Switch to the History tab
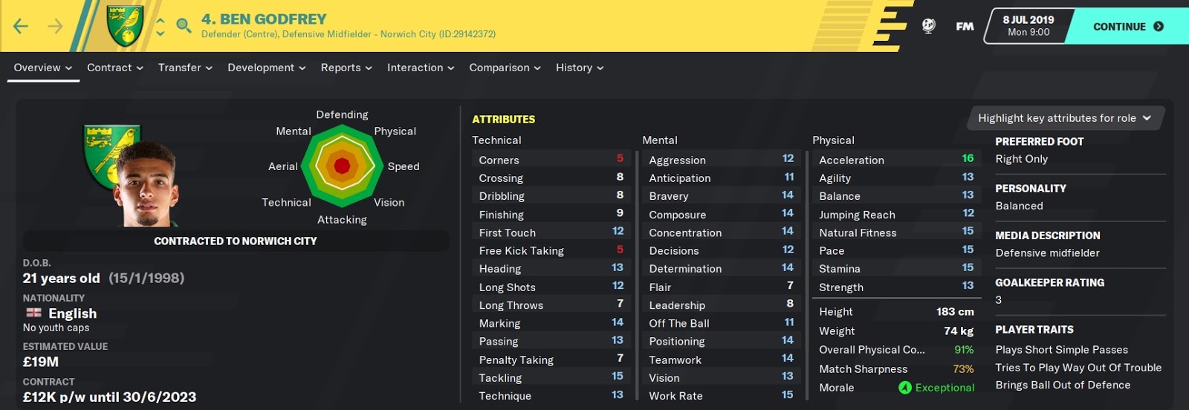This screenshot has height=410, width=1189. coord(580,68)
